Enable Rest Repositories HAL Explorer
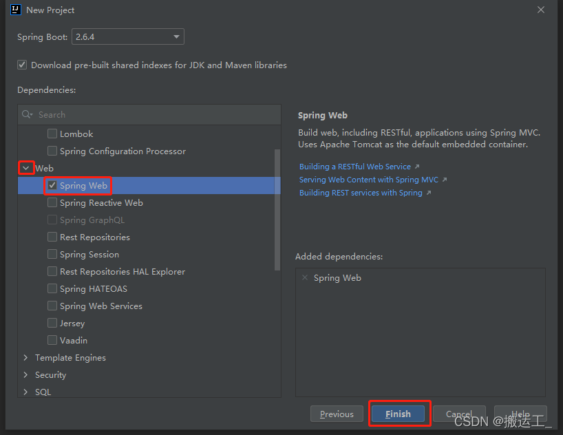This screenshot has width=563, height=435. (x=52, y=272)
